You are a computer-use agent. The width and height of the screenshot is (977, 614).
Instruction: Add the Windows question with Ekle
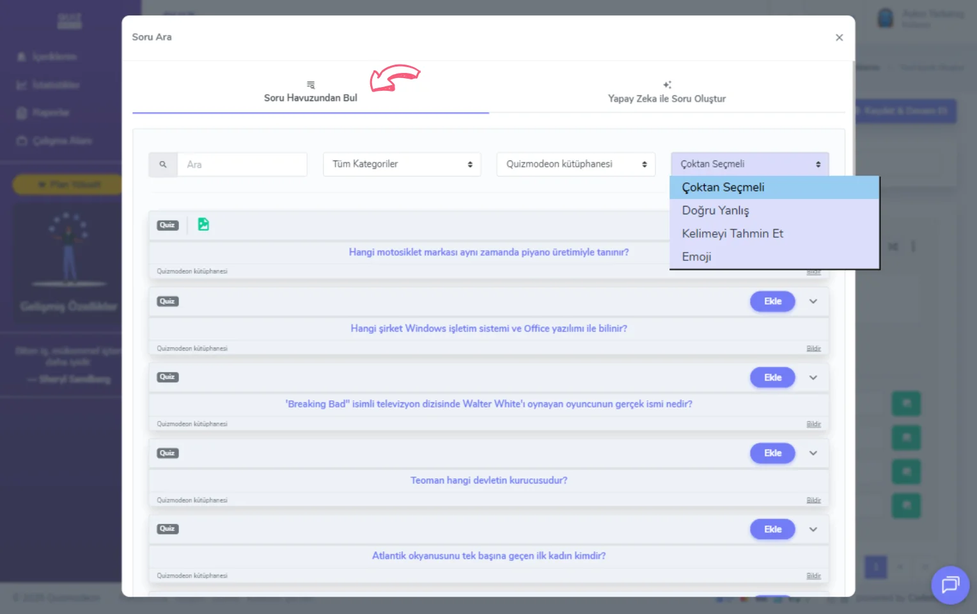coord(772,301)
